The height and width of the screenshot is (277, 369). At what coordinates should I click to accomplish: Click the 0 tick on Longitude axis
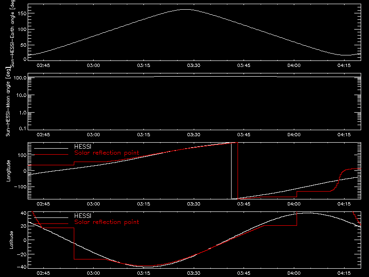(25, 171)
